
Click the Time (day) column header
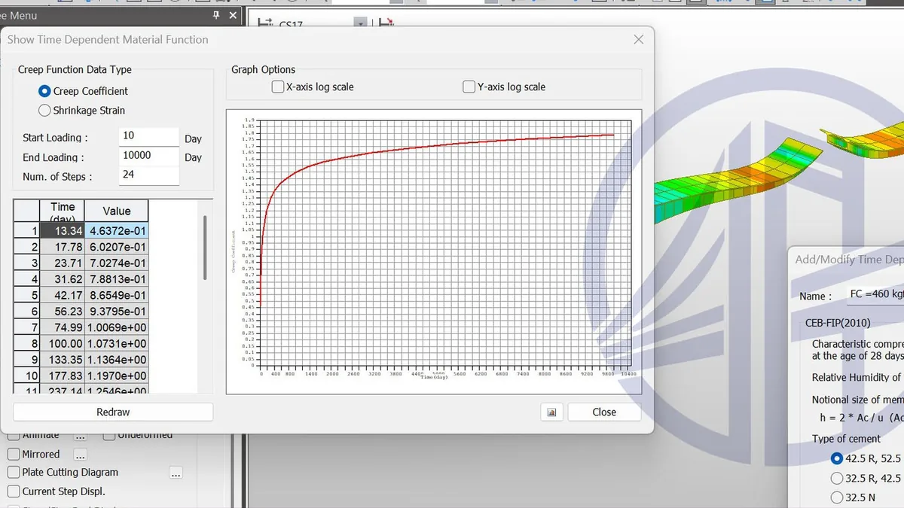(63, 211)
